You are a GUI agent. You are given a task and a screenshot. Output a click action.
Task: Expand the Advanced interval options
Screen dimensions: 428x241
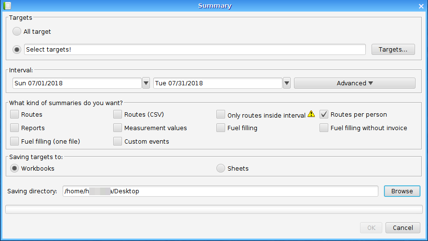click(x=354, y=83)
